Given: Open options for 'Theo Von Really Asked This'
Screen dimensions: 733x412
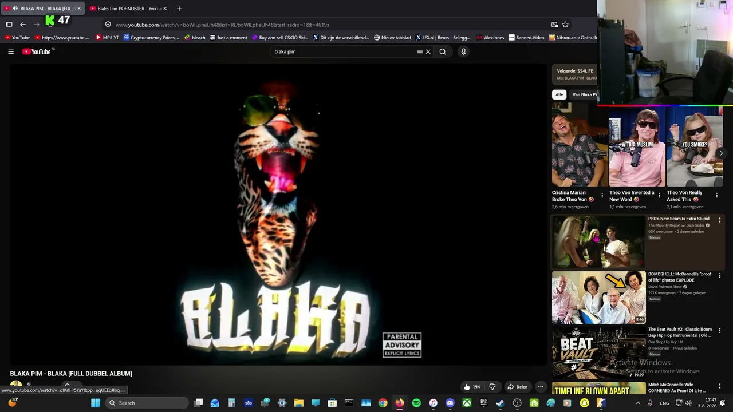Looking at the screenshot, I should click(x=716, y=196).
